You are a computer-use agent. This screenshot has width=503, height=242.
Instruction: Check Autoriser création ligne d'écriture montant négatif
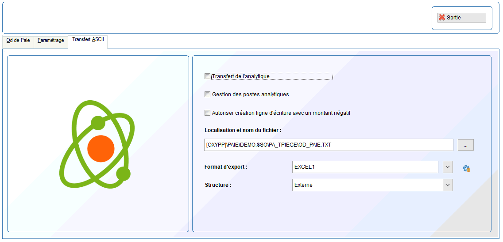207,113
